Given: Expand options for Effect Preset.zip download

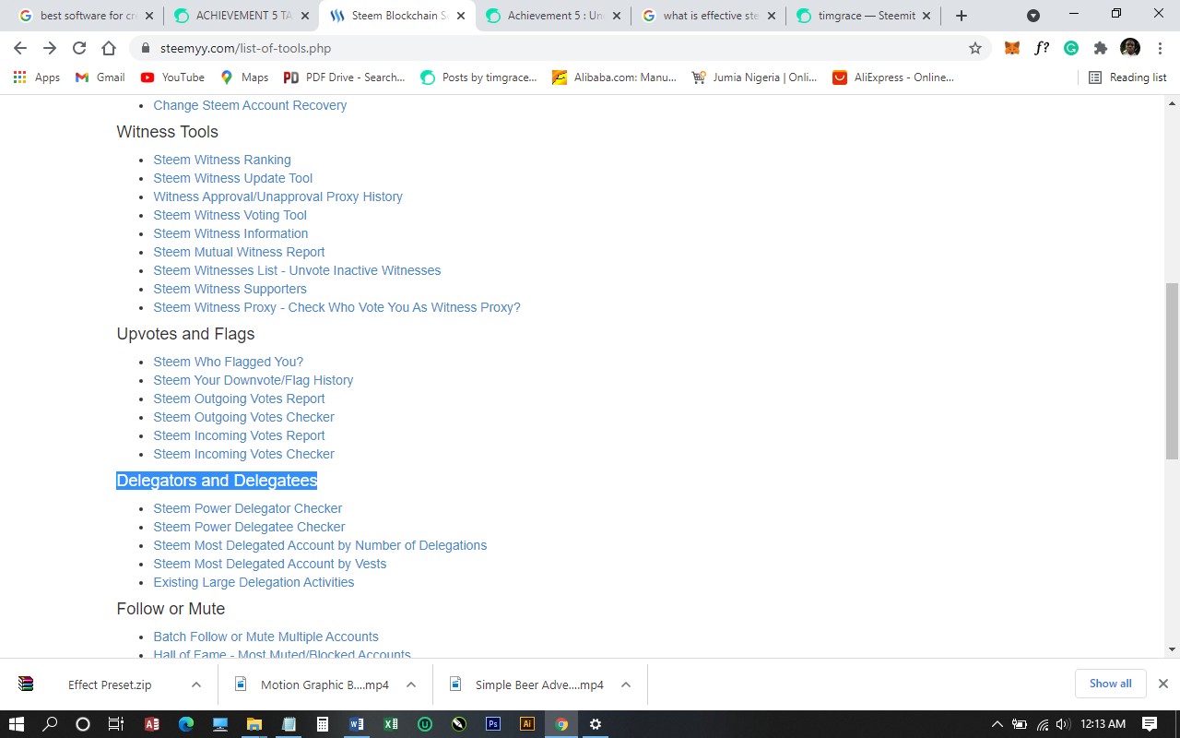Looking at the screenshot, I should [x=195, y=684].
